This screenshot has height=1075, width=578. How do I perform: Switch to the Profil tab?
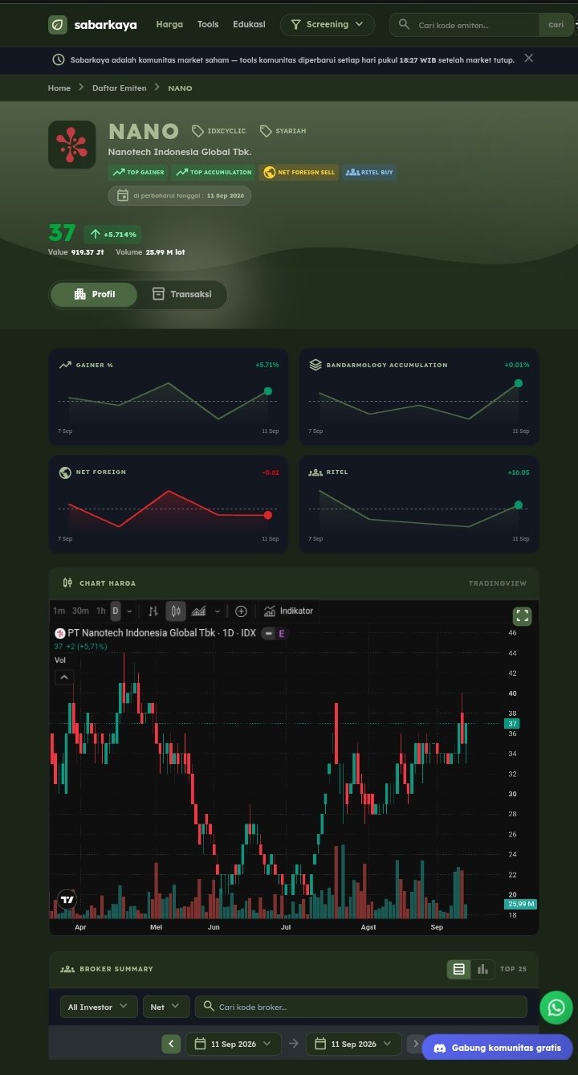click(x=94, y=295)
